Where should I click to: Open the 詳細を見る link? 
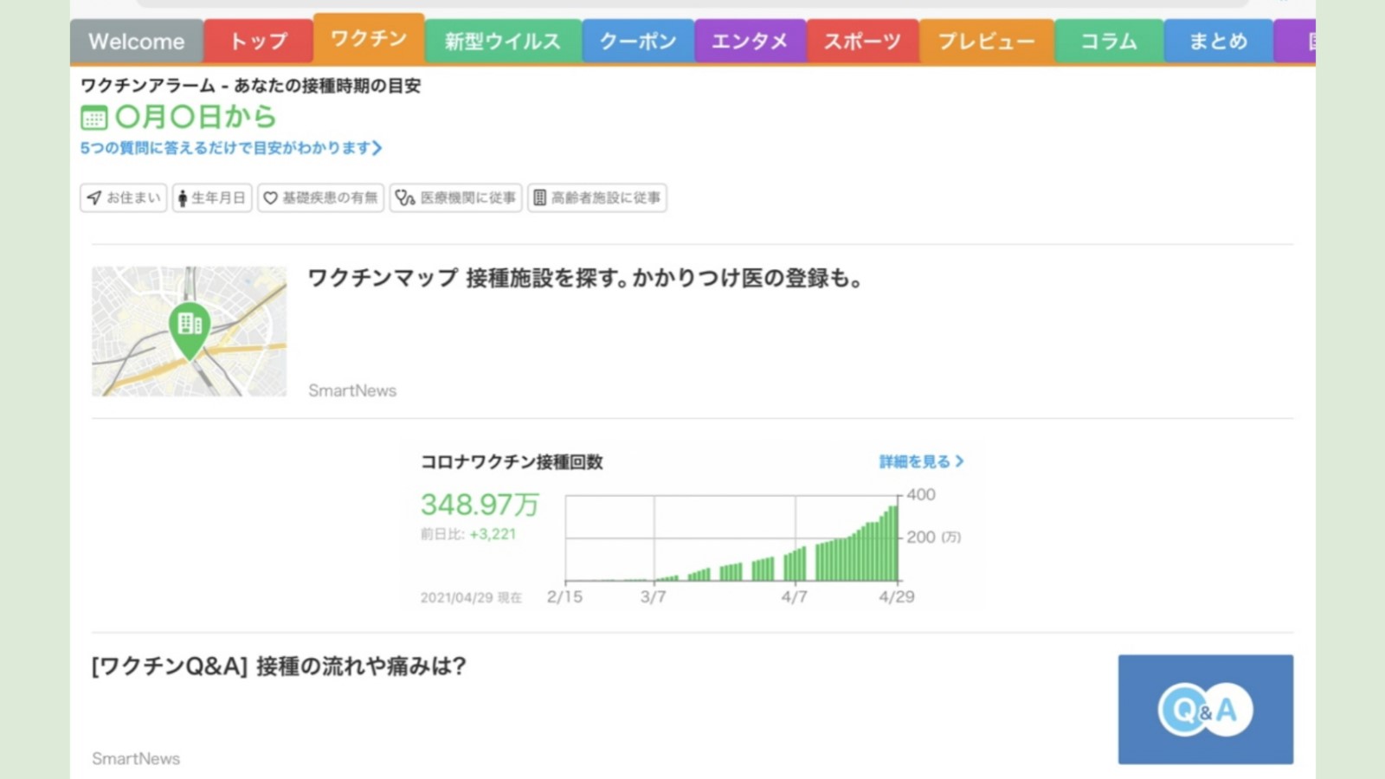click(x=921, y=462)
